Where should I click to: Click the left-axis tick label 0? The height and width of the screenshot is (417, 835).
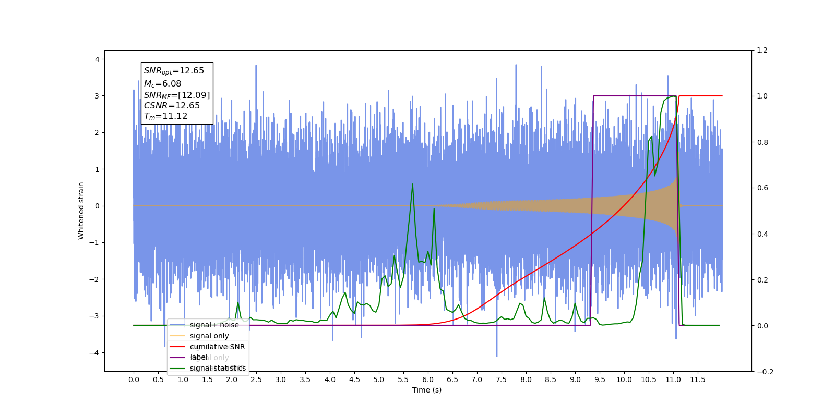[97, 206]
